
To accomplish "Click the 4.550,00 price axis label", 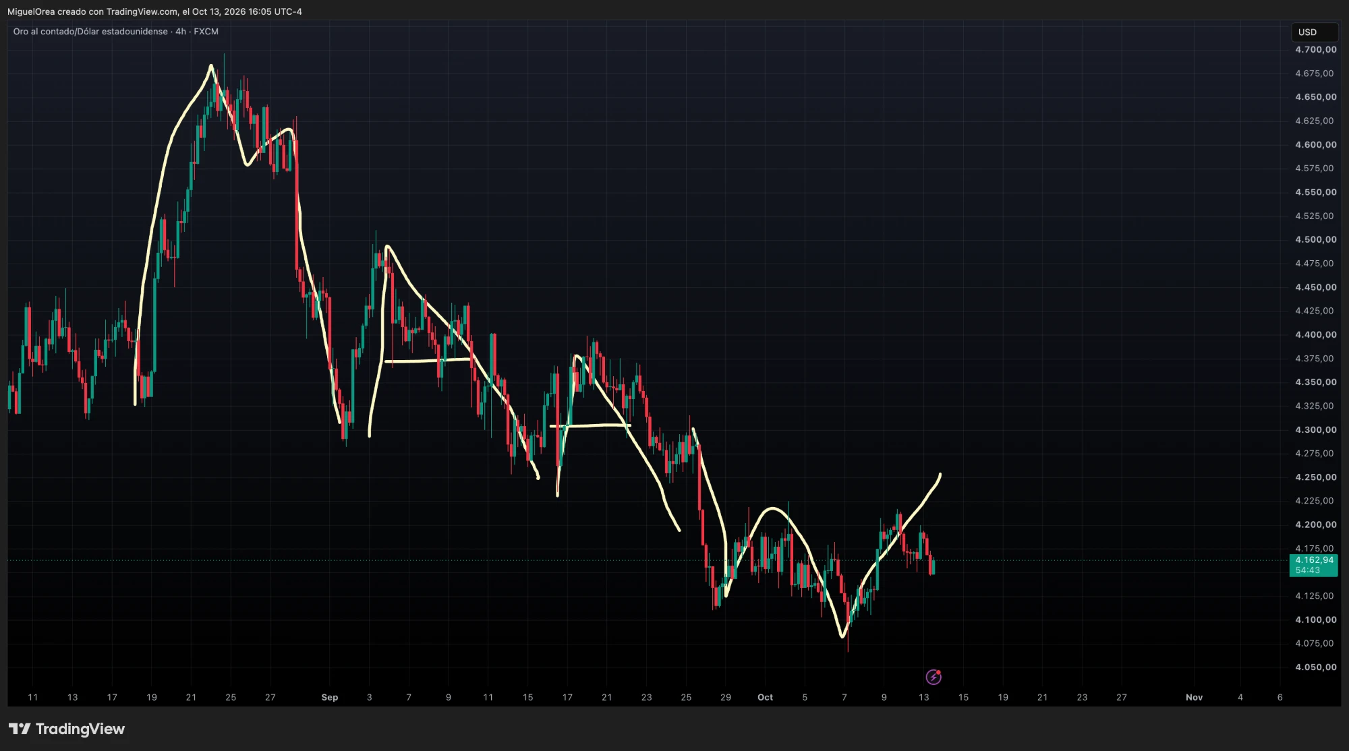I will [x=1315, y=192].
